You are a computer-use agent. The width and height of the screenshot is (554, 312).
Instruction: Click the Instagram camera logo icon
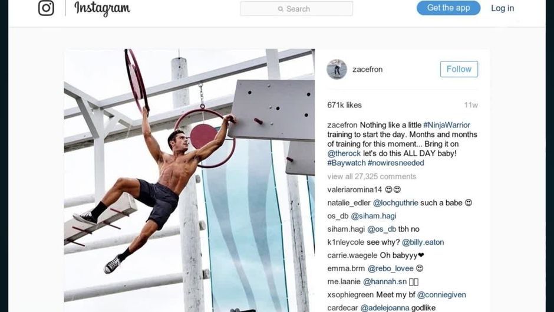pos(47,8)
